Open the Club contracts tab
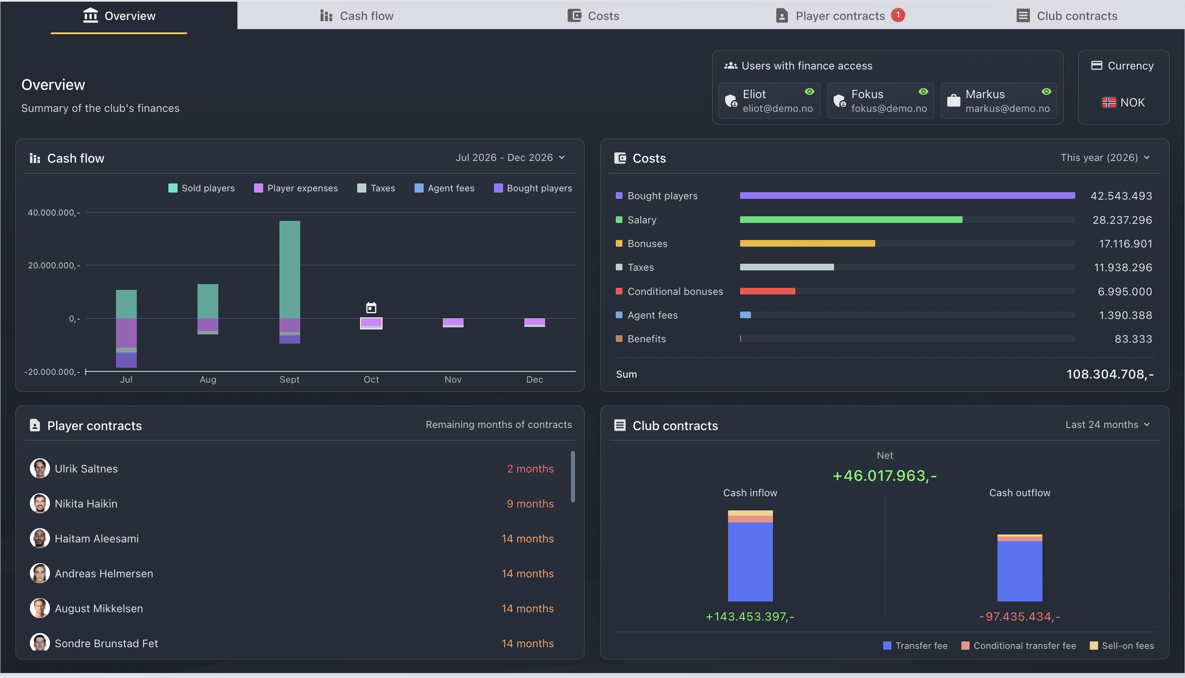This screenshot has height=678, width=1185. coord(1067,16)
